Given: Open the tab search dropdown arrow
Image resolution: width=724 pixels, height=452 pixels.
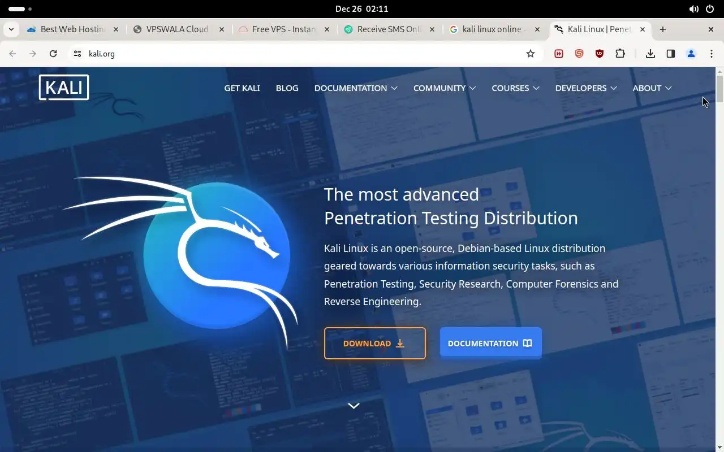Looking at the screenshot, I should [x=11, y=29].
